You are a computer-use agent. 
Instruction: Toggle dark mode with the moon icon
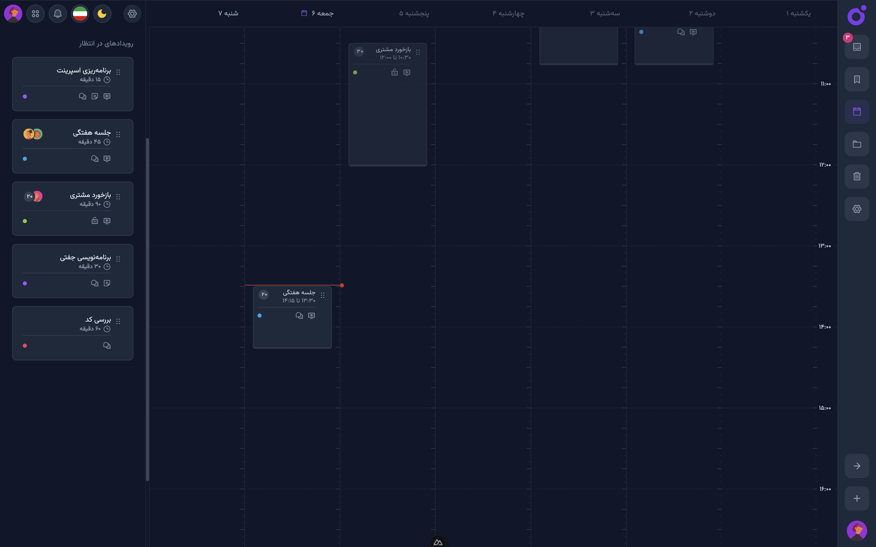click(x=102, y=13)
